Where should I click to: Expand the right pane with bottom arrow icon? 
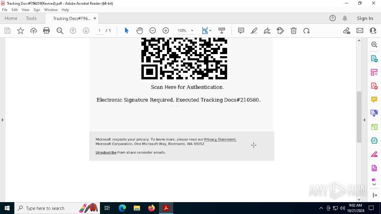pyautogui.click(x=375, y=195)
